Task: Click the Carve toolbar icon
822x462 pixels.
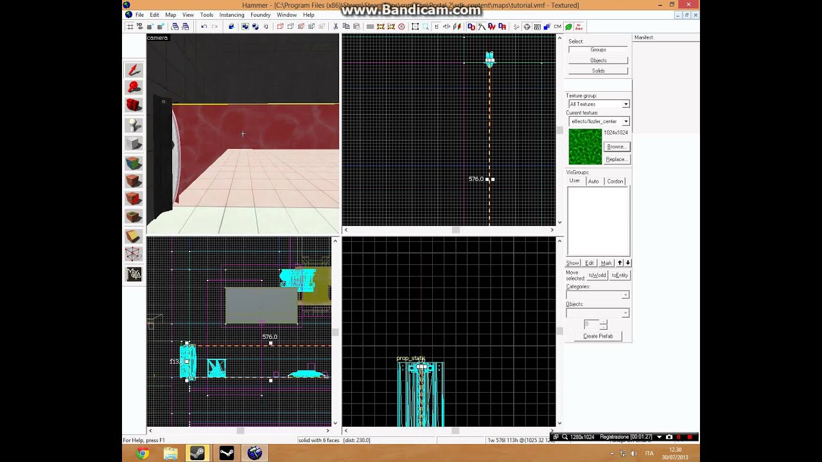Action: [x=231, y=26]
